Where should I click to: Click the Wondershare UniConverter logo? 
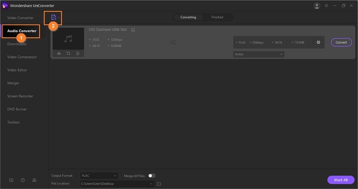[5, 6]
